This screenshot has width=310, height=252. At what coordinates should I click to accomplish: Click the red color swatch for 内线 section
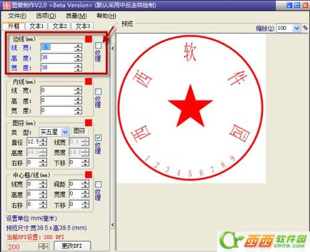89,81
